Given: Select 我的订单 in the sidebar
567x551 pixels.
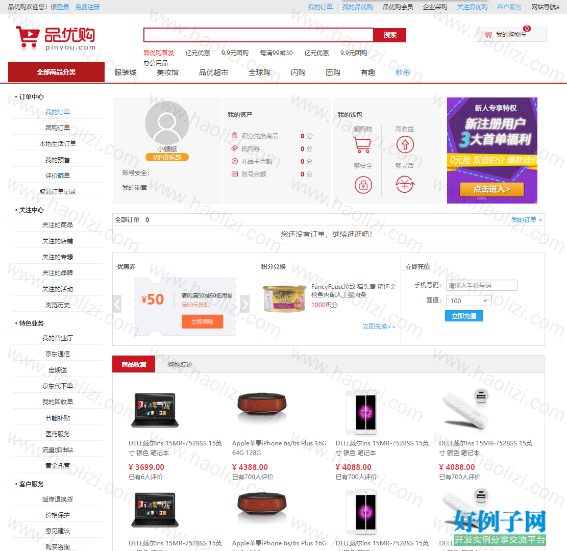Looking at the screenshot, I should coord(58,112).
